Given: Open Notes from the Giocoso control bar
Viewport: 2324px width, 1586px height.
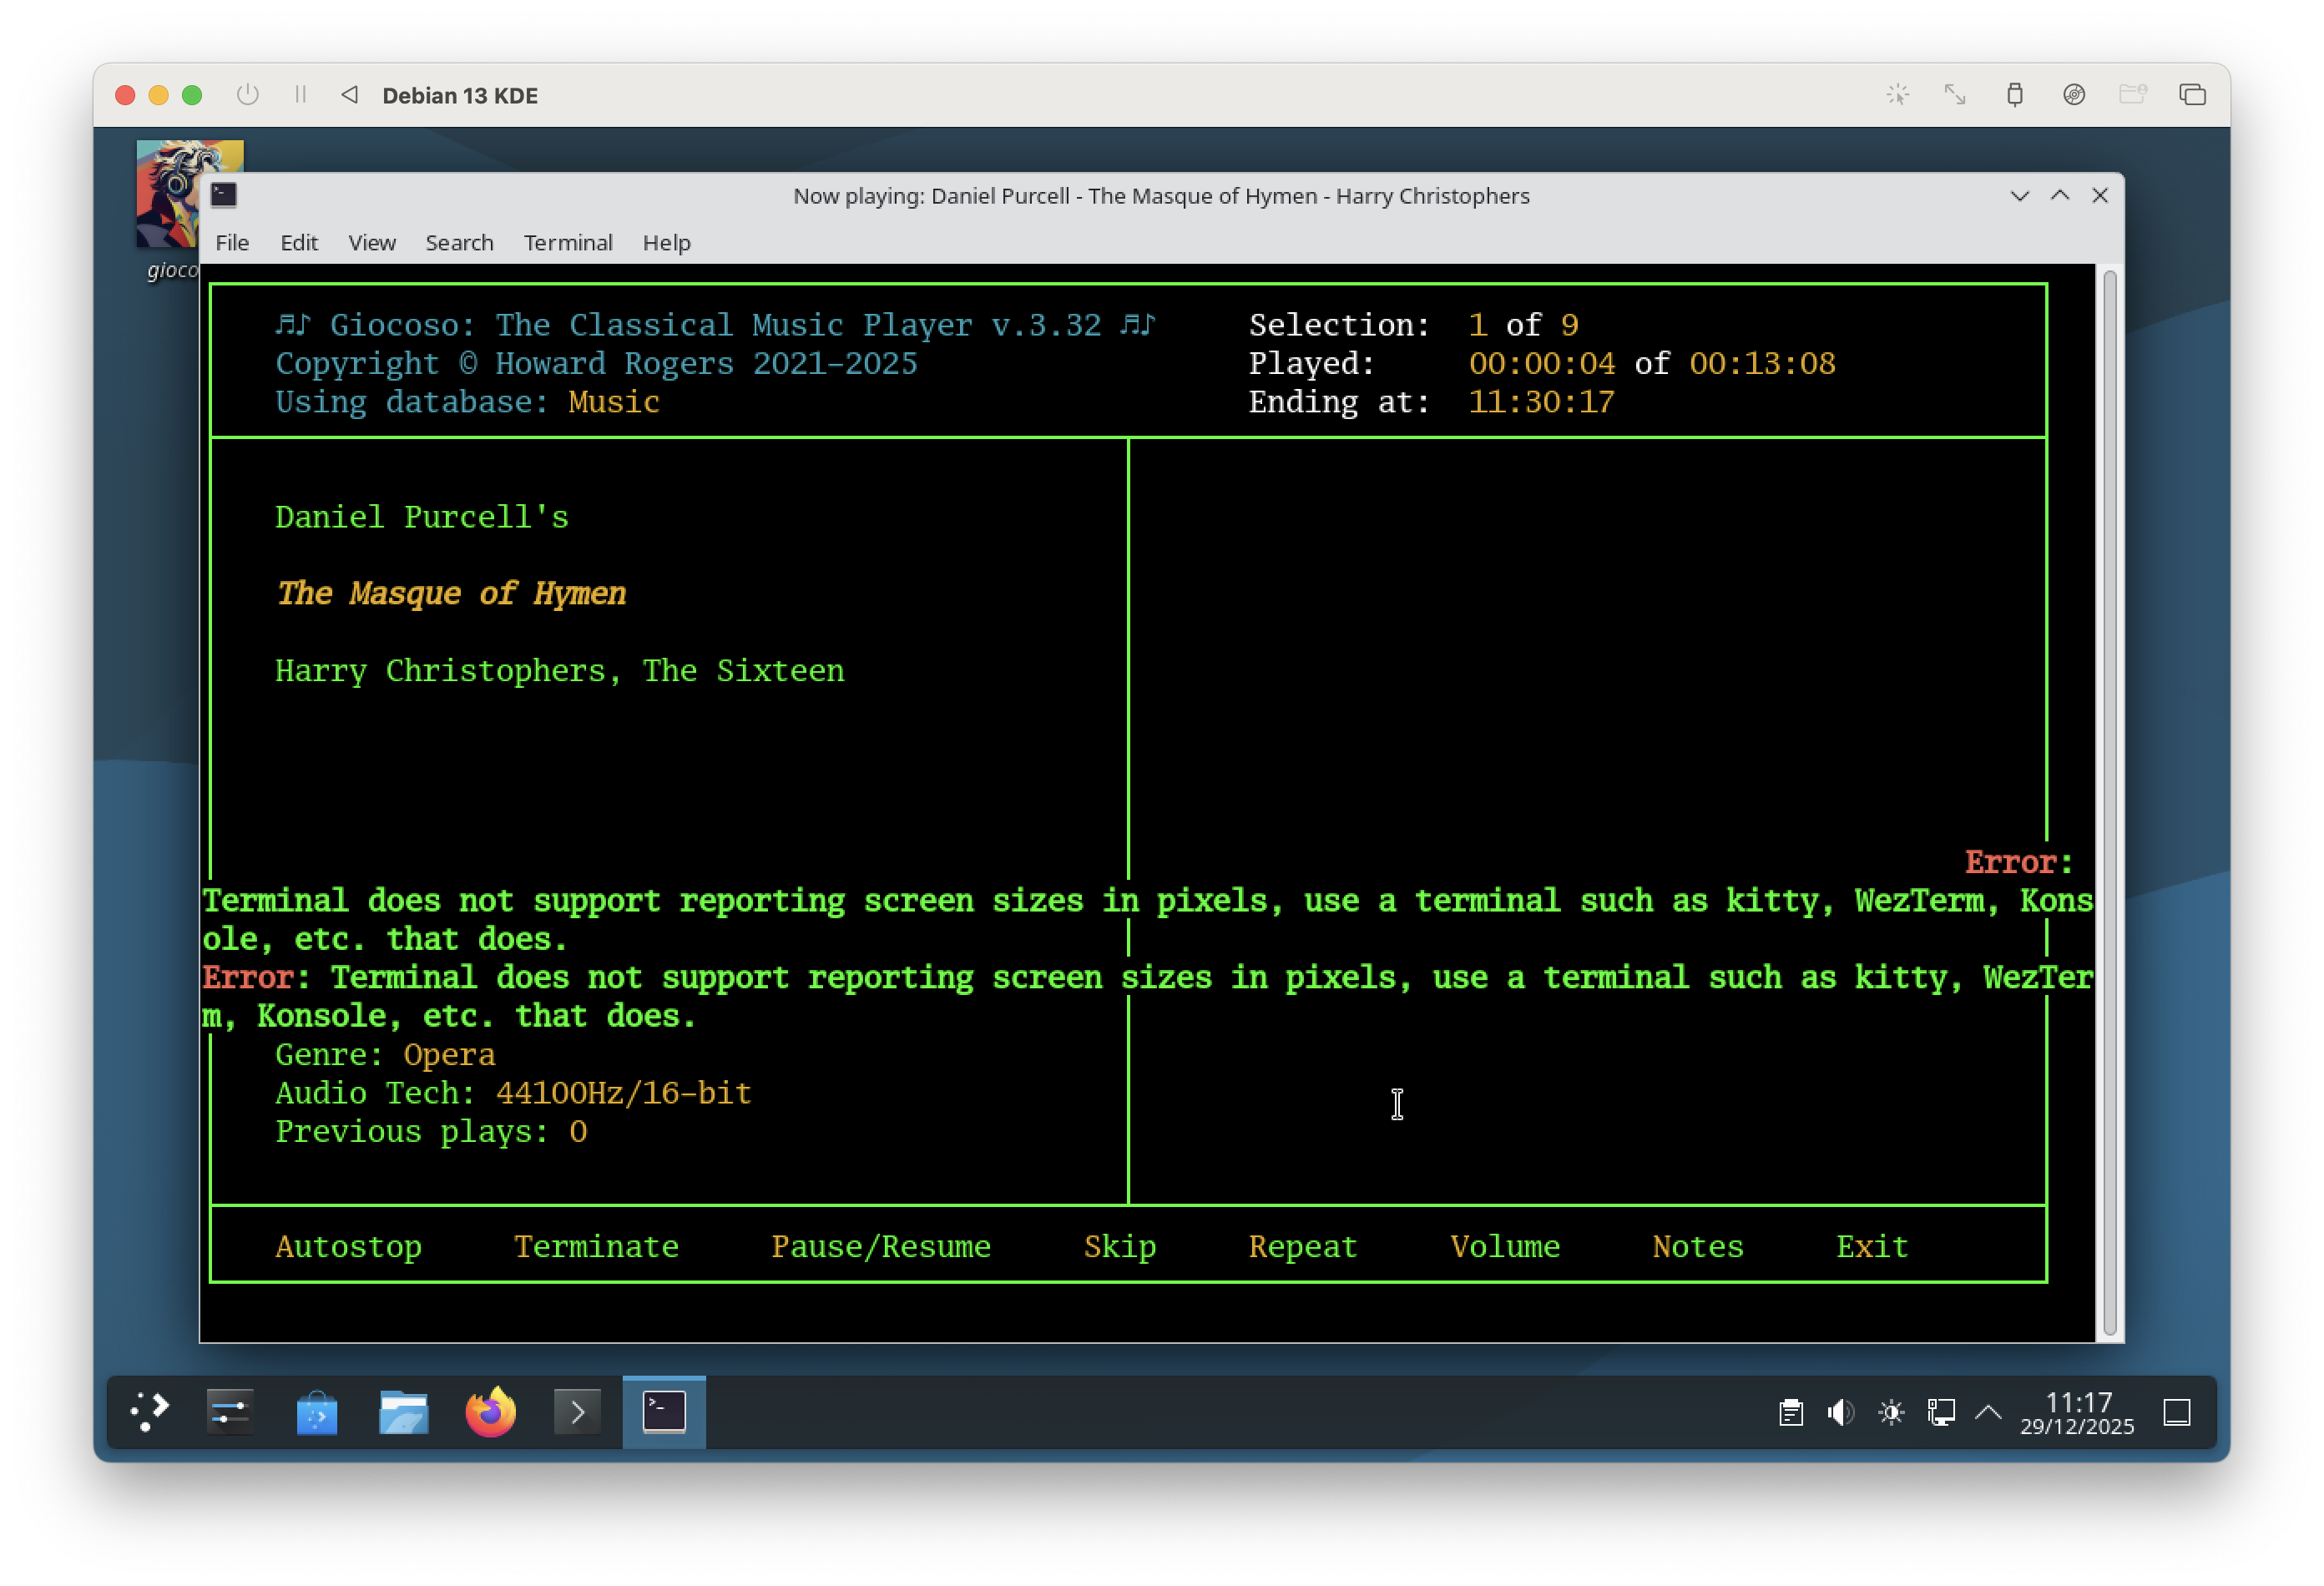Looking at the screenshot, I should click(x=1697, y=1246).
